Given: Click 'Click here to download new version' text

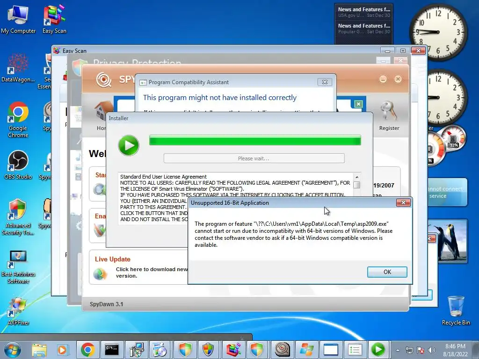Looking at the screenshot, I should coord(152,273).
